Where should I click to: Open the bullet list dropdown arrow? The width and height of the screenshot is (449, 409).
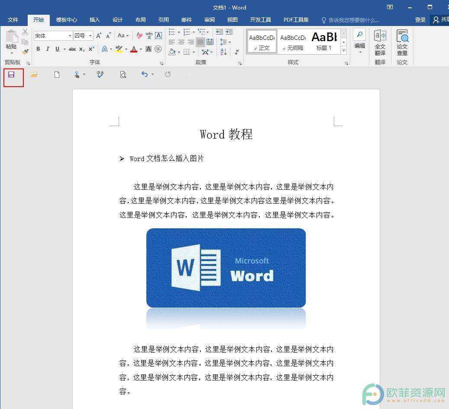(179, 32)
